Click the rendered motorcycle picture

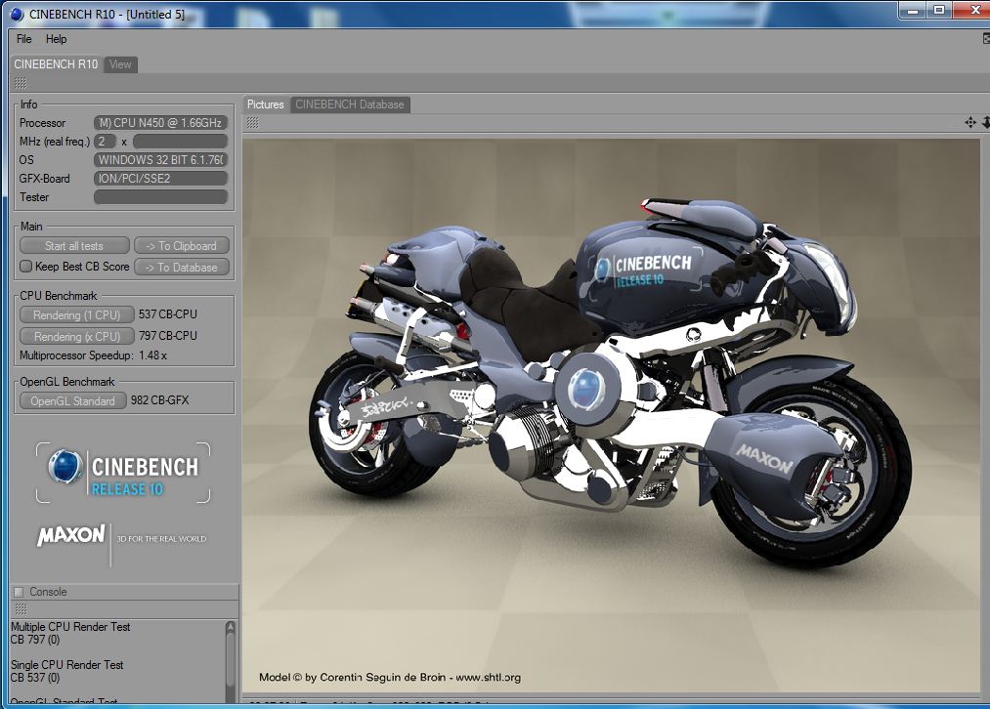click(x=611, y=416)
